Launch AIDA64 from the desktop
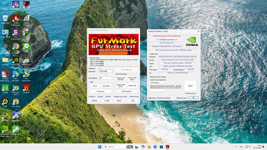Viewport: 267px width, 150px height. click(x=5, y=87)
